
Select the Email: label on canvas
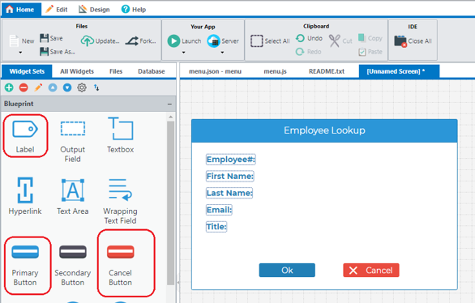219,210
